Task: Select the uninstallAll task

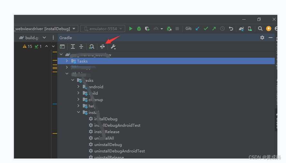Action: click(x=104, y=138)
